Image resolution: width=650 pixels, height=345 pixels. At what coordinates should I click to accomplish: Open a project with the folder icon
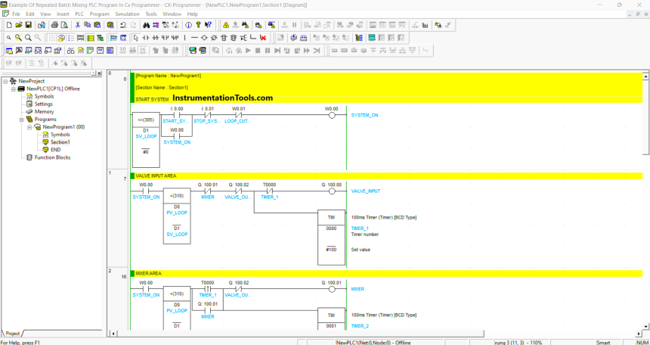tap(19, 25)
